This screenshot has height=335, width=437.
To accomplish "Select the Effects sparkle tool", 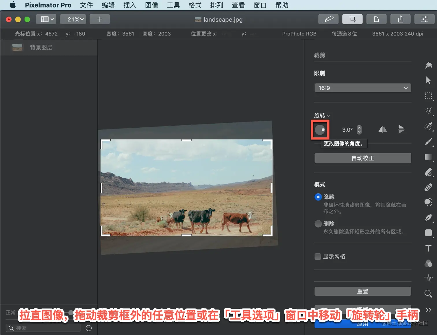I will point(428,278).
